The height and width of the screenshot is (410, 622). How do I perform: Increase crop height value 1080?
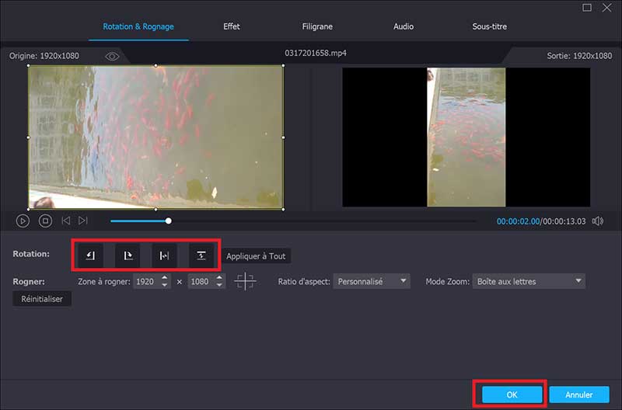219,278
